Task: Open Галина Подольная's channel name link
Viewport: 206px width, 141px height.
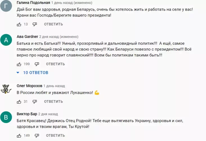Action: (33, 3)
